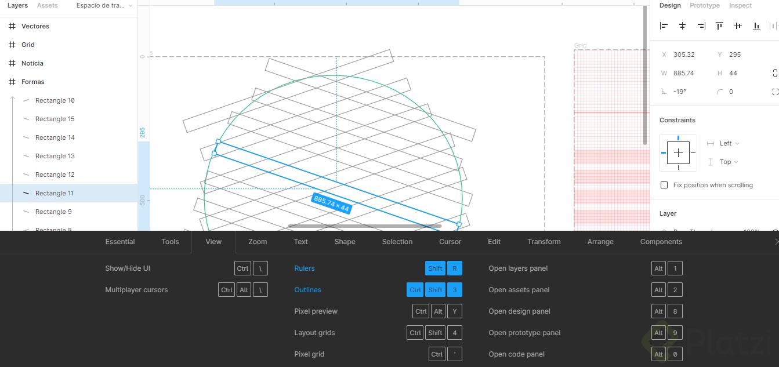This screenshot has width=779, height=367.
Task: Click the canvas horizontal scrollbar
Action: 364,226
